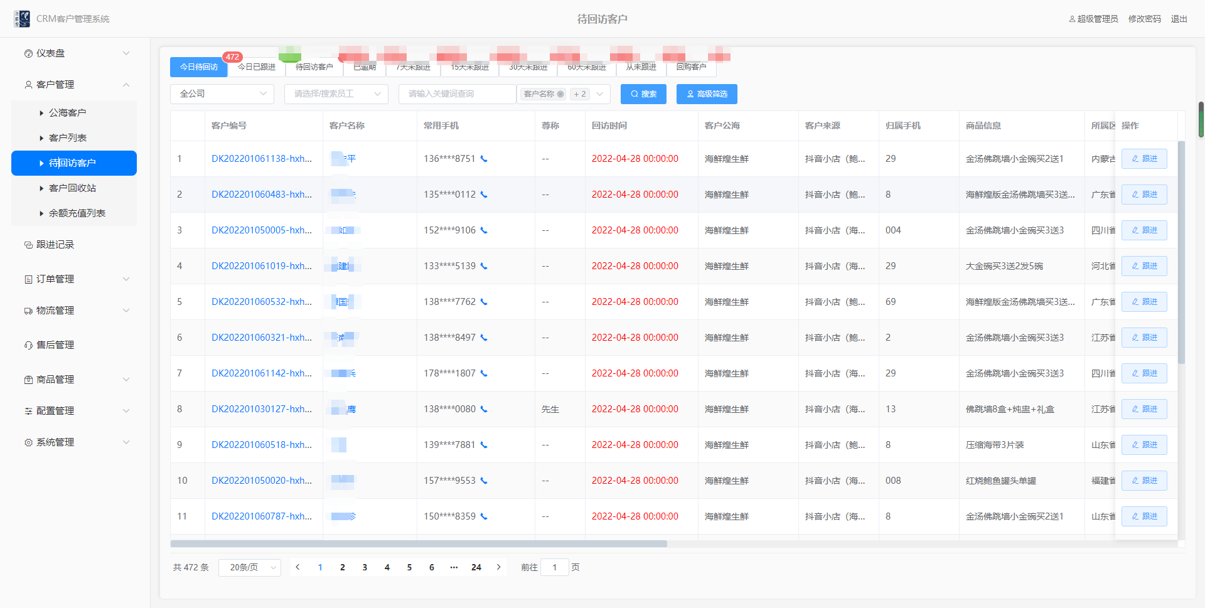
Task: Click the 物流管理 truck icon
Action: pyautogui.click(x=28, y=311)
